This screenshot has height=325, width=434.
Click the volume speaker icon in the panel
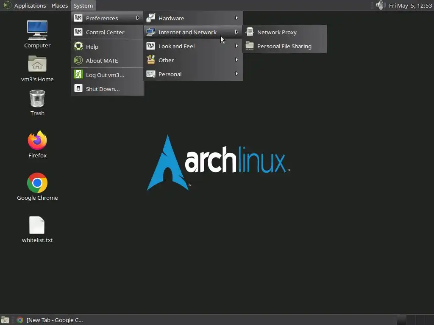point(381,5)
